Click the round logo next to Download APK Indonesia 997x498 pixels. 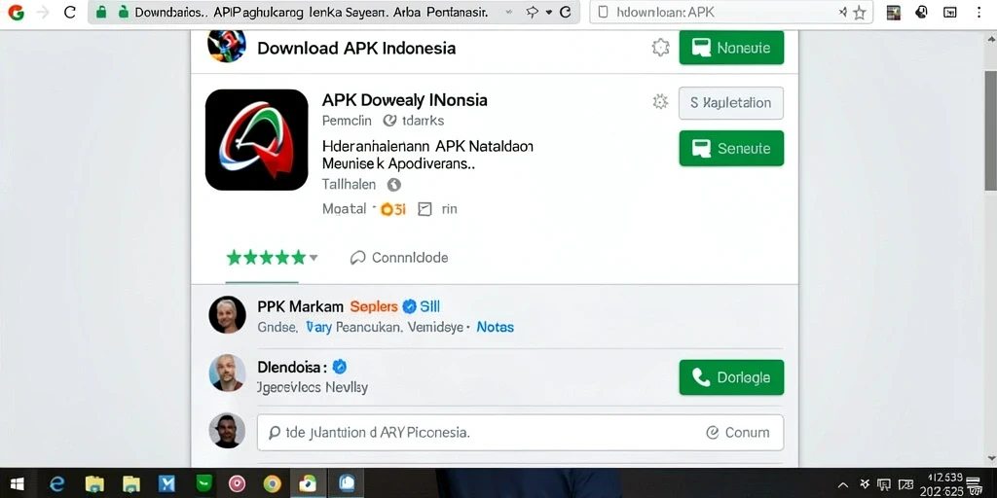point(226,47)
